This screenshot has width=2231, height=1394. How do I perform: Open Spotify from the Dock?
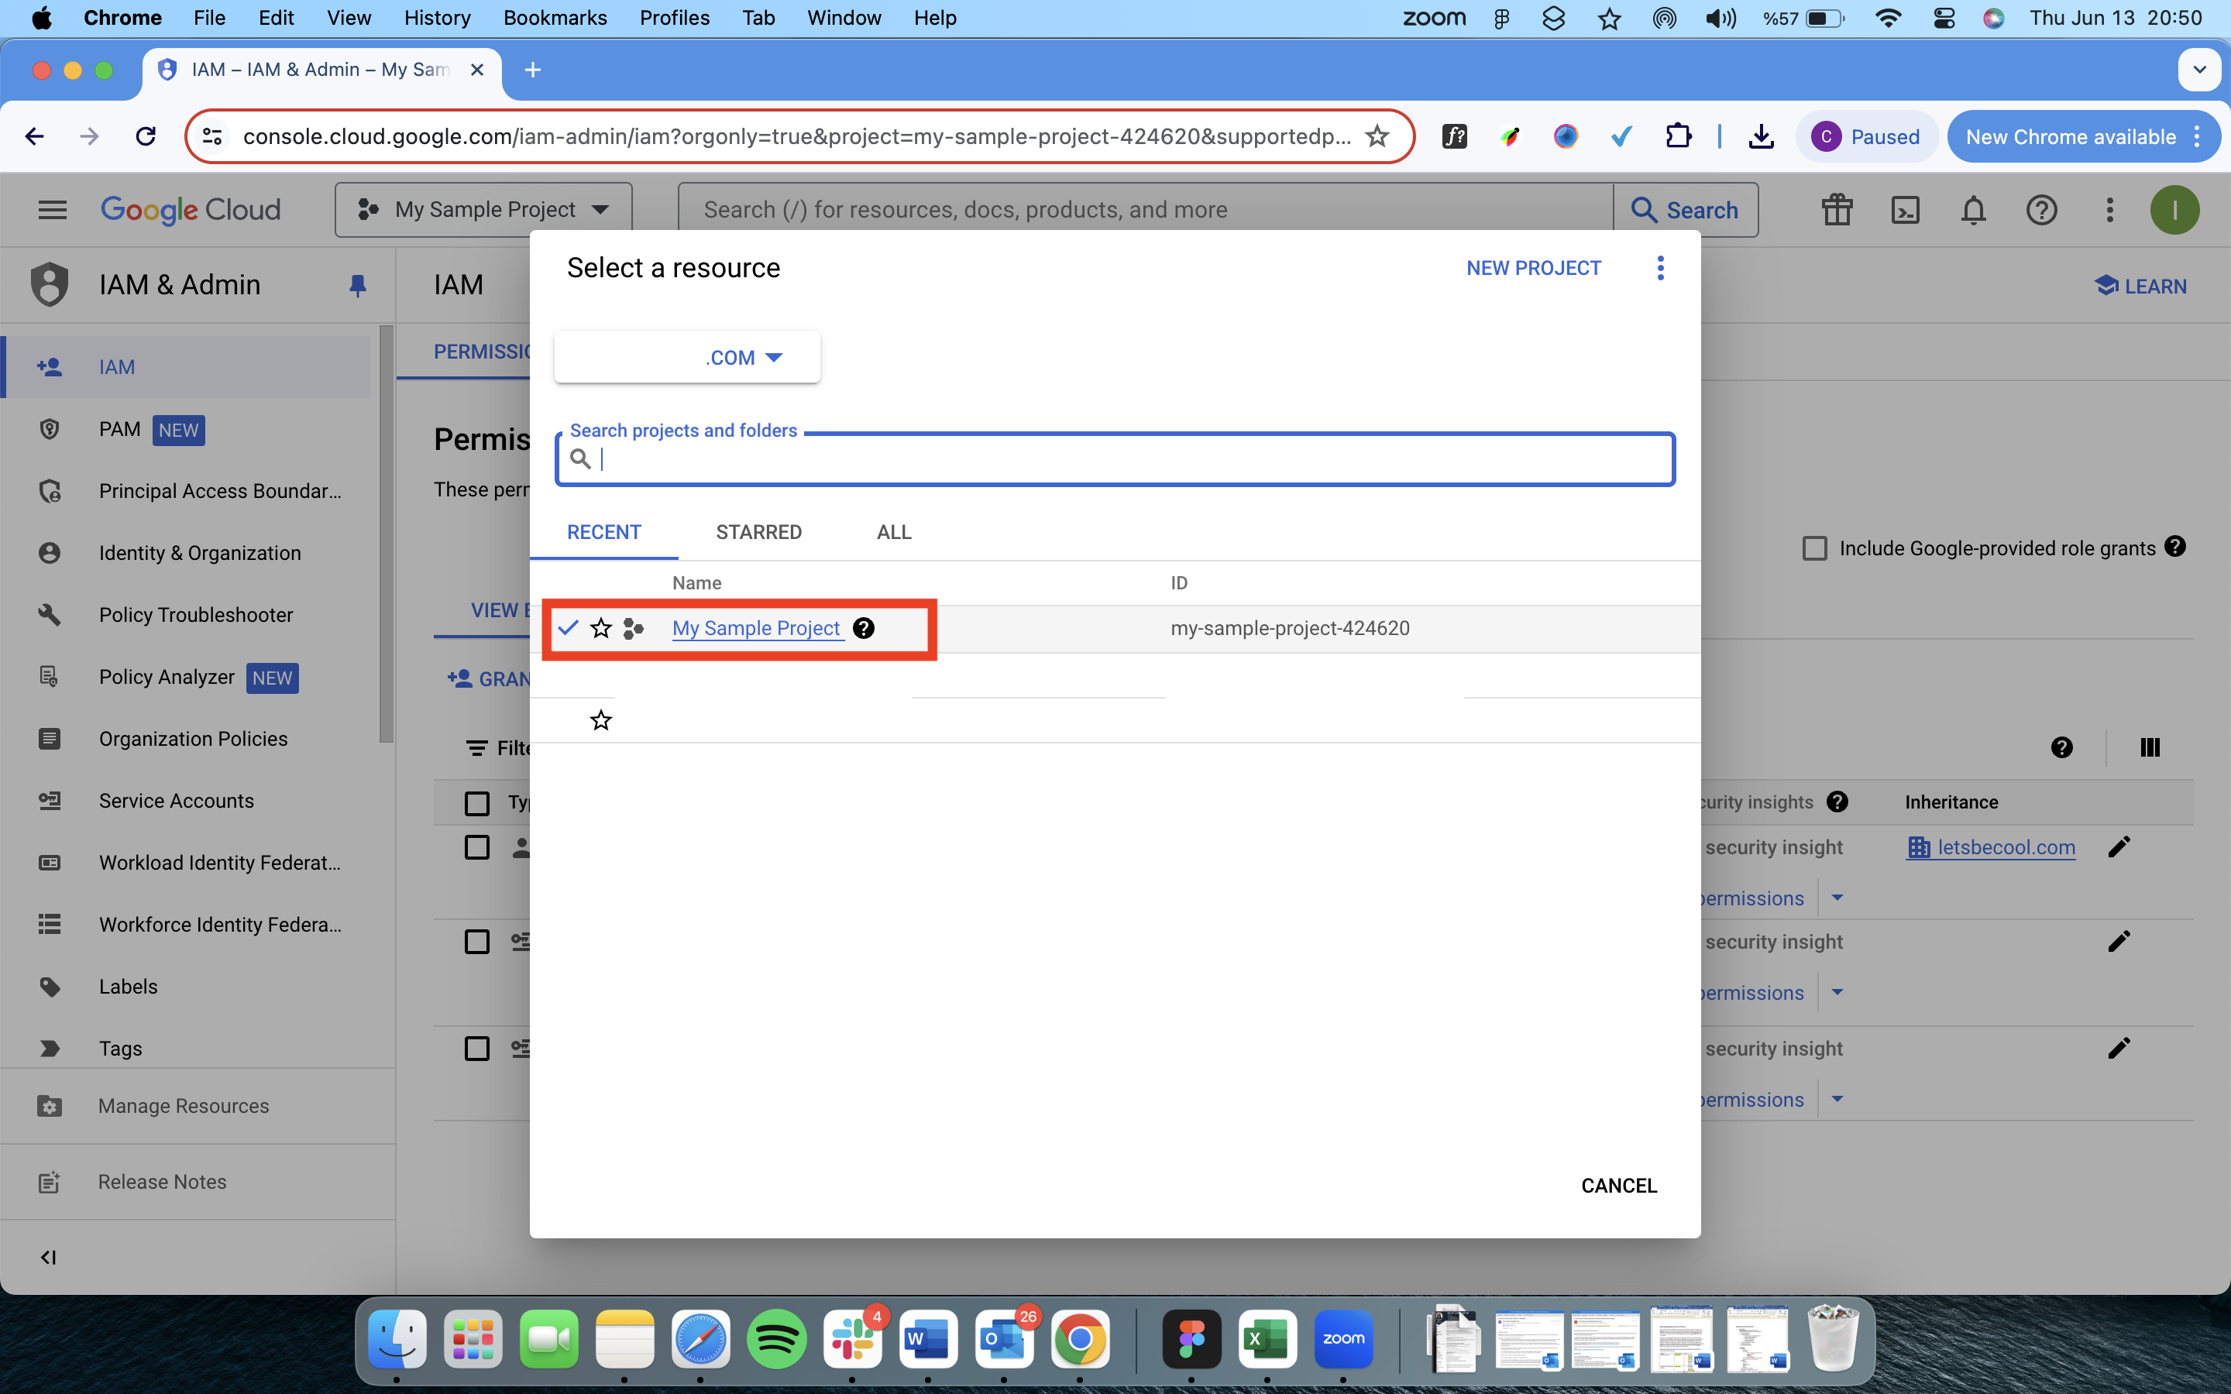tap(776, 1339)
